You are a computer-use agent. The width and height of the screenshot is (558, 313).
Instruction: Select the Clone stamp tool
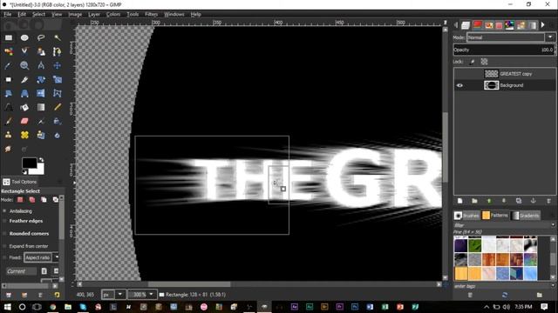click(x=9, y=136)
